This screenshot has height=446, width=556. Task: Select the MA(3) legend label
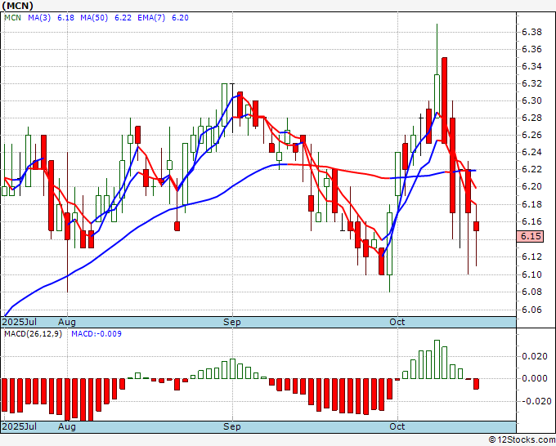(x=39, y=18)
